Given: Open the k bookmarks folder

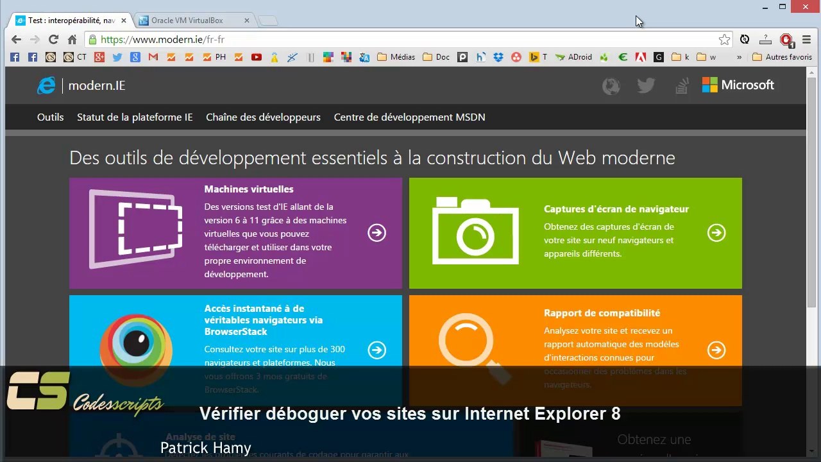Looking at the screenshot, I should coord(680,57).
